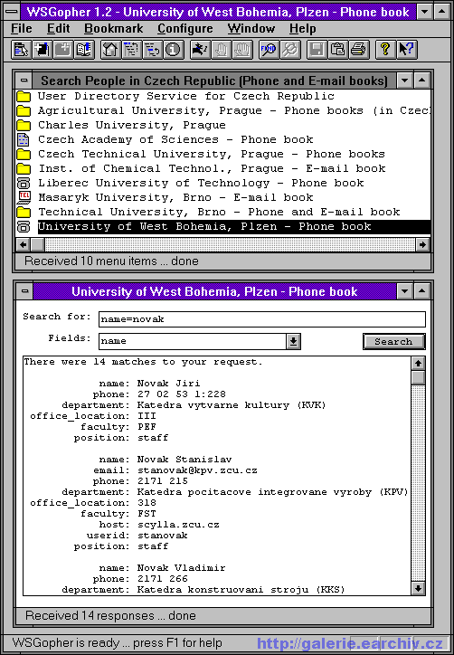Open the Configure menu
Screen dimensions: 454x655
(x=185, y=29)
